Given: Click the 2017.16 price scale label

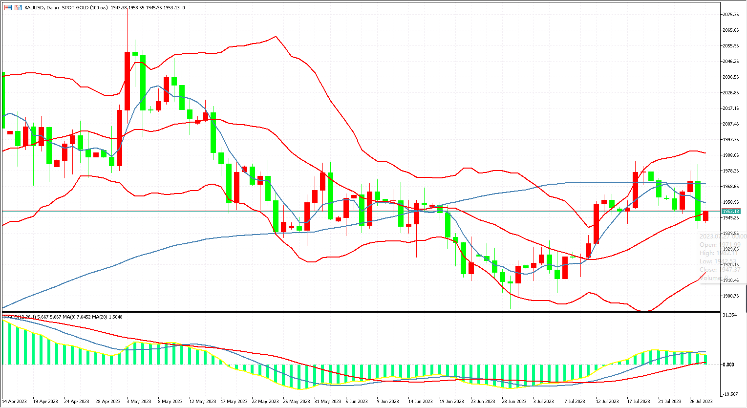Looking at the screenshot, I should click(x=731, y=108).
